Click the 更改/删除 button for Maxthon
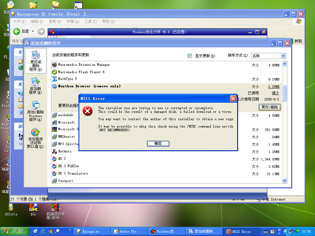The width and height of the screenshot is (315, 236). click(x=269, y=107)
